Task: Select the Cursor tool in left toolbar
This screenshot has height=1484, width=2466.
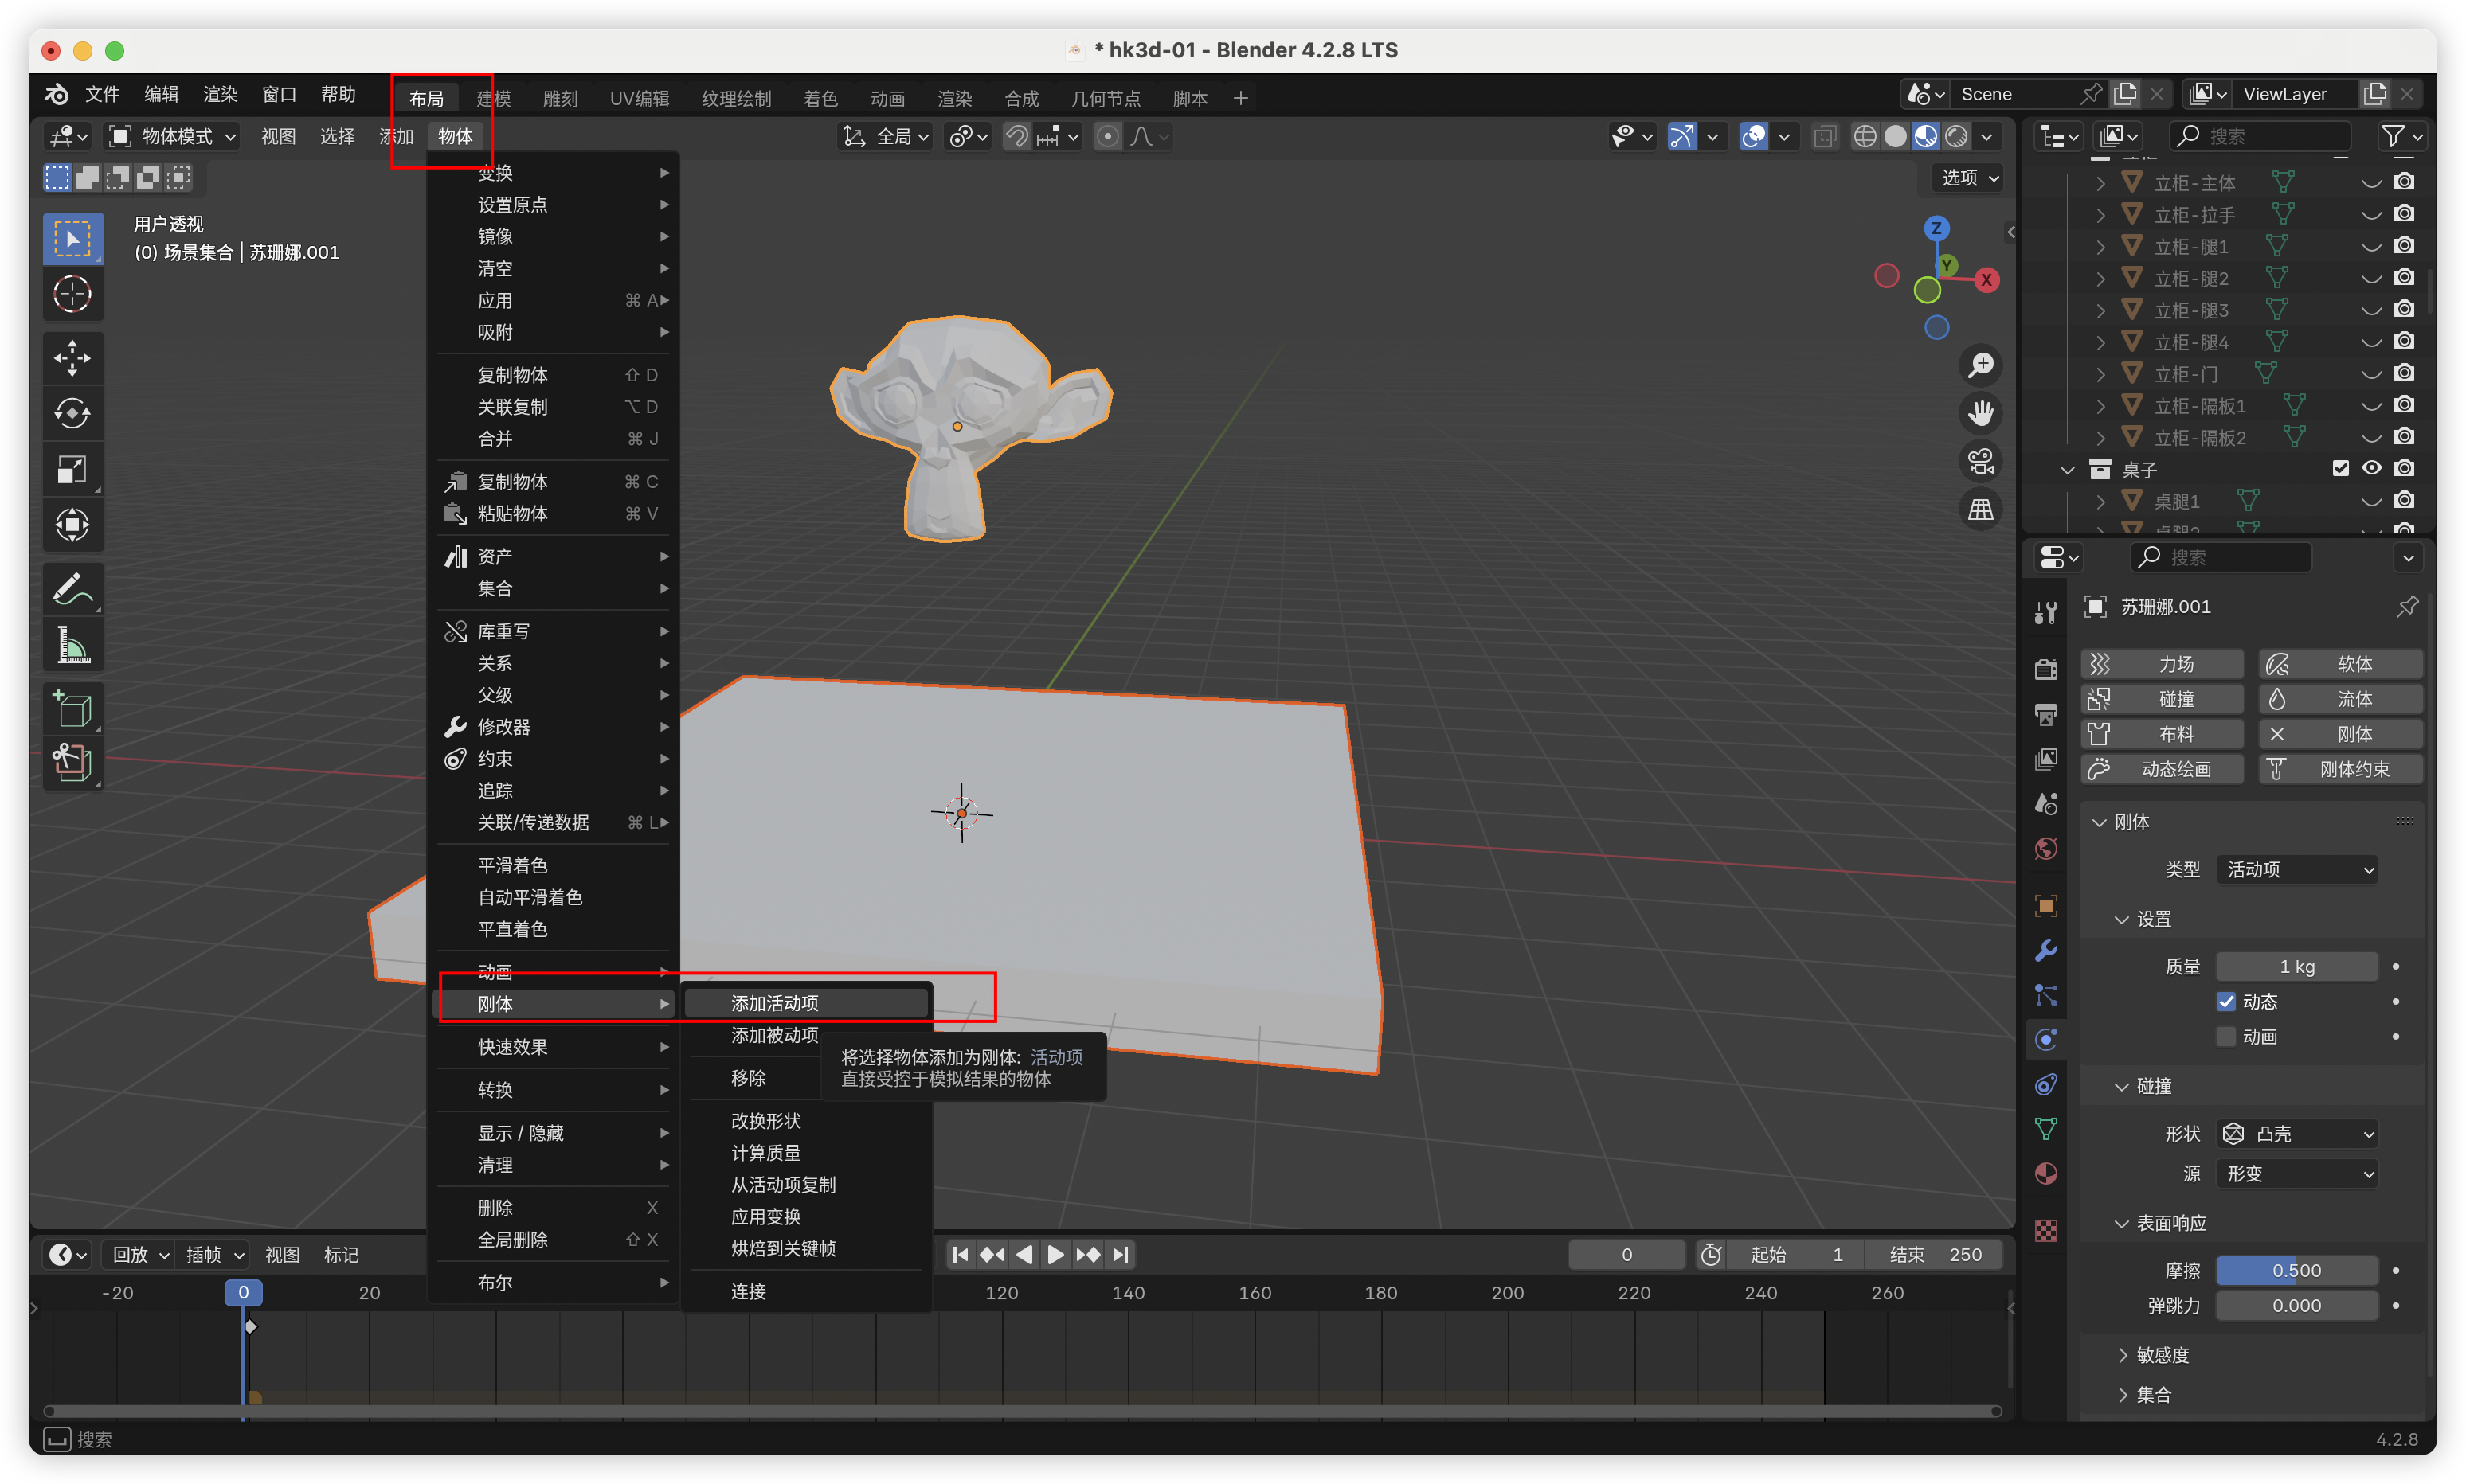Action: pos(72,294)
